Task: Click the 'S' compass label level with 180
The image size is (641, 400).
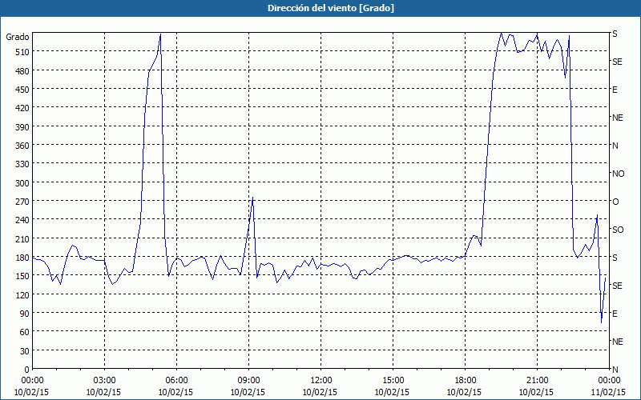Action: [x=615, y=258]
